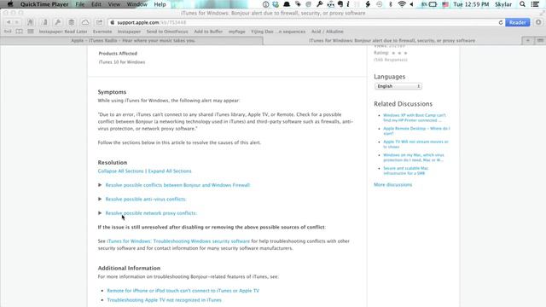Open the Apple menu

pyautogui.click(x=9, y=4)
